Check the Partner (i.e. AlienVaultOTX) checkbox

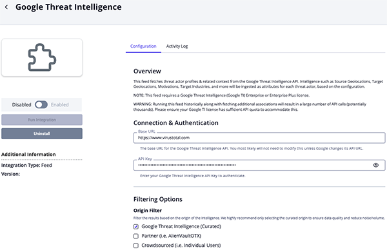click(x=135, y=236)
